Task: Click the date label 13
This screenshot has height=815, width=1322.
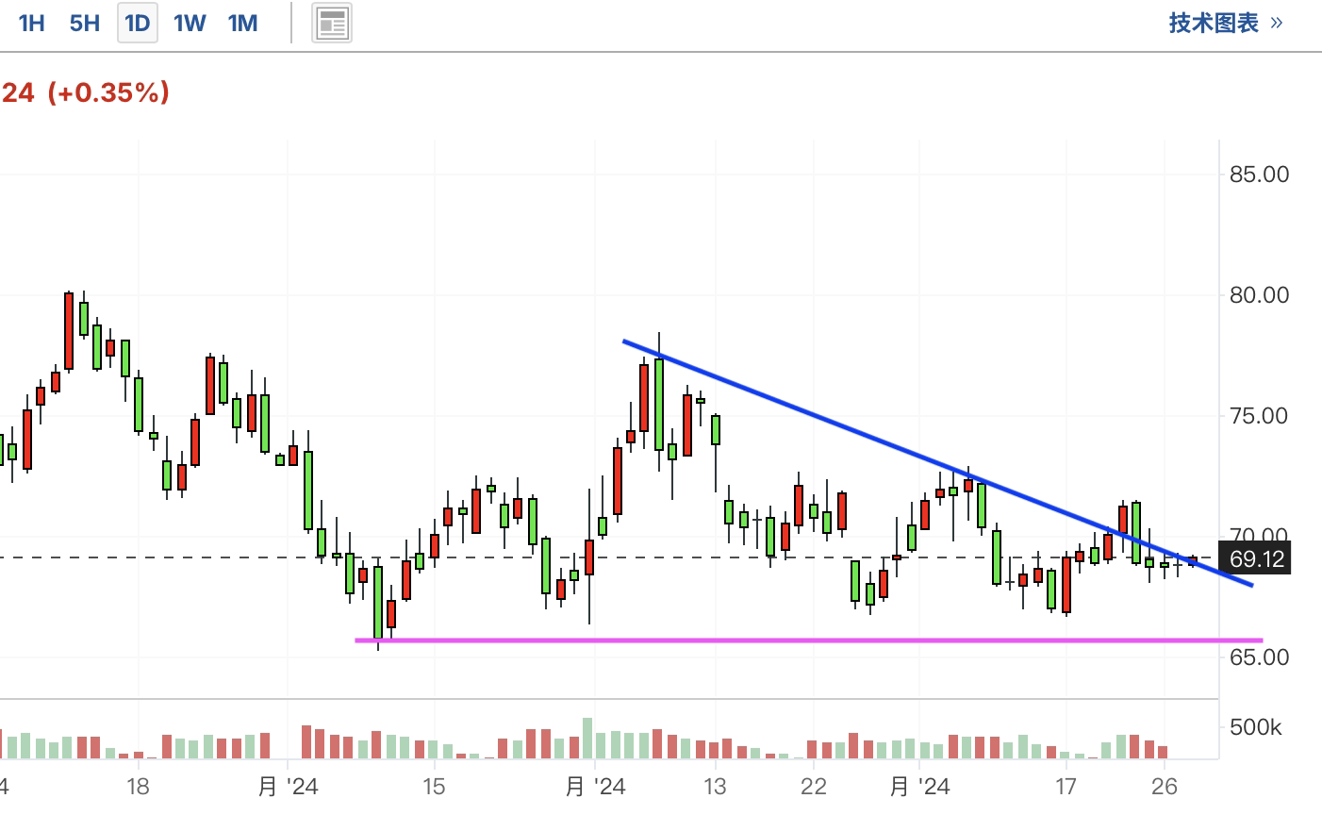Action: click(715, 787)
